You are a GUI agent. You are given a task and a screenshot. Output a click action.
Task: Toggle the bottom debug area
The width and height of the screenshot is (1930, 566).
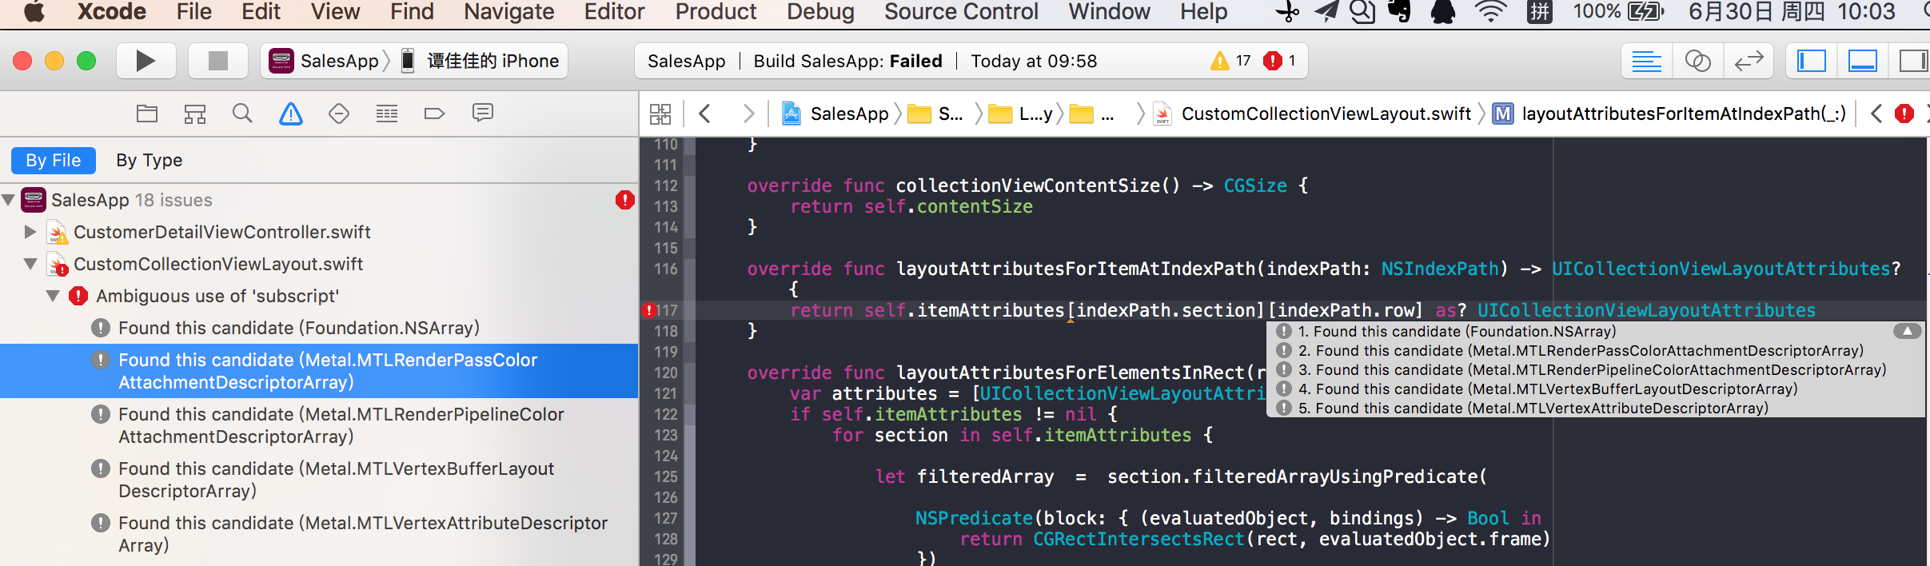(x=1862, y=61)
